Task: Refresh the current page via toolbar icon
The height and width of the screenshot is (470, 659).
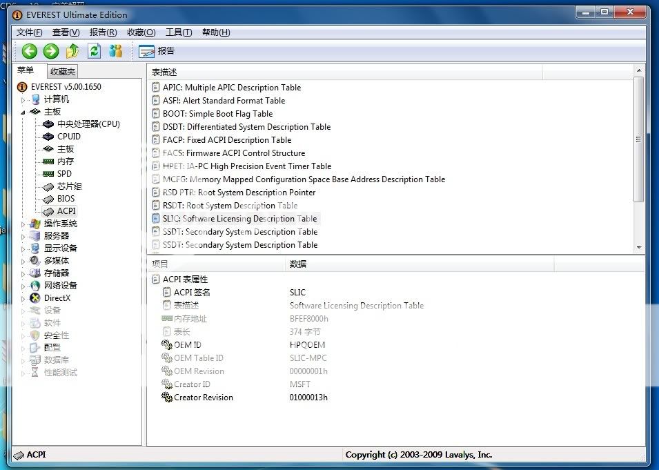Action: pyautogui.click(x=94, y=51)
